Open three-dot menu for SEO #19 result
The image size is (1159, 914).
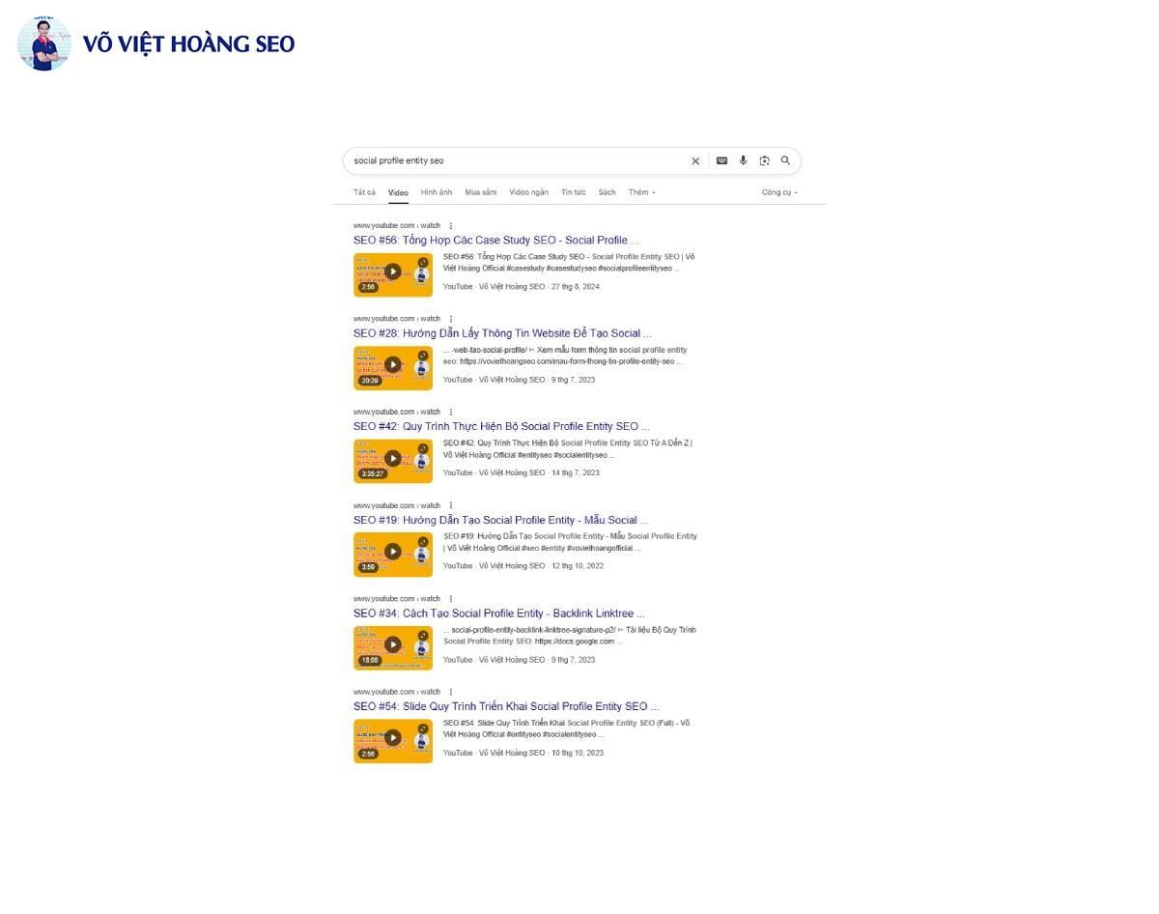[x=451, y=505]
